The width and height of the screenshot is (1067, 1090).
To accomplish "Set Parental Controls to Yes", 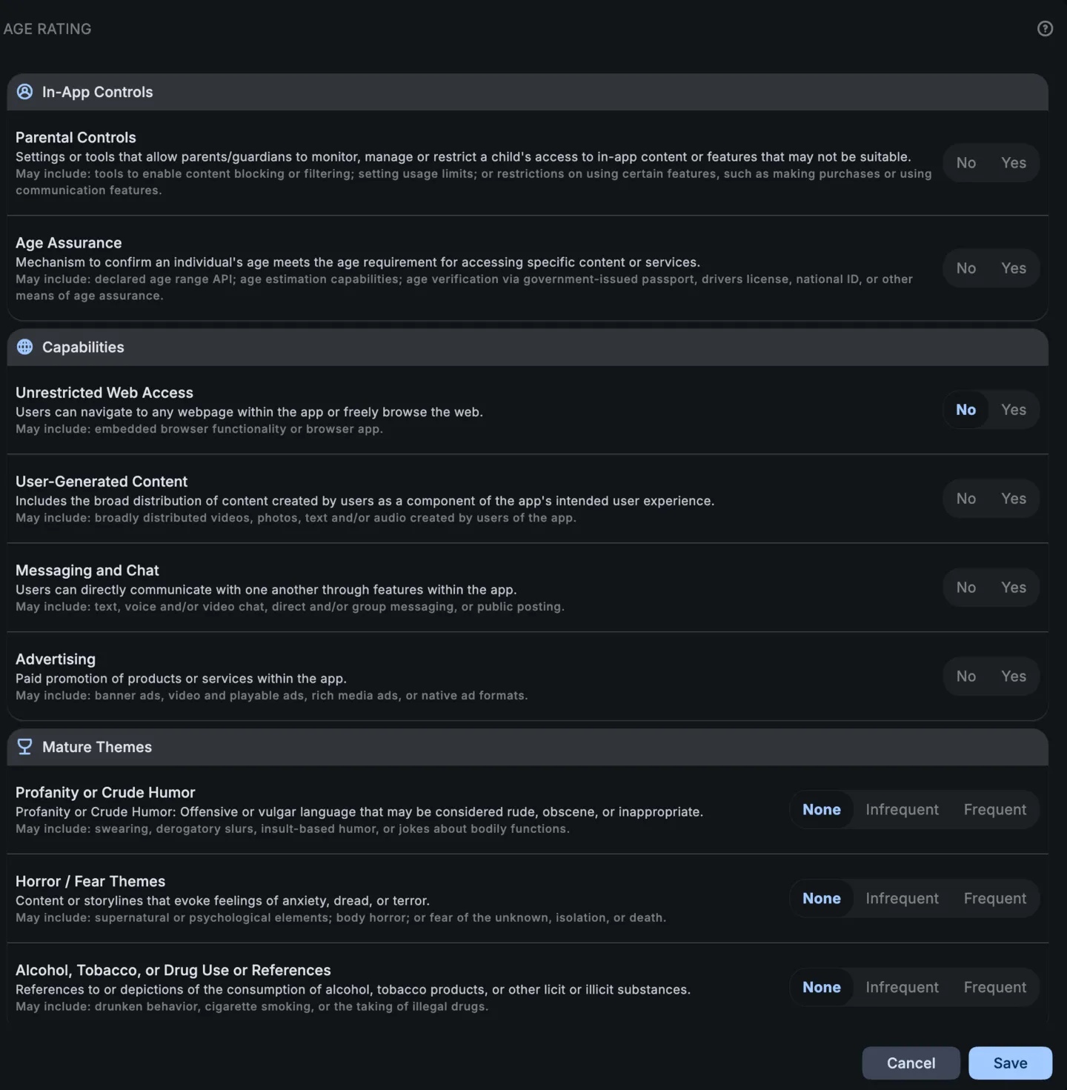I will click(1013, 163).
